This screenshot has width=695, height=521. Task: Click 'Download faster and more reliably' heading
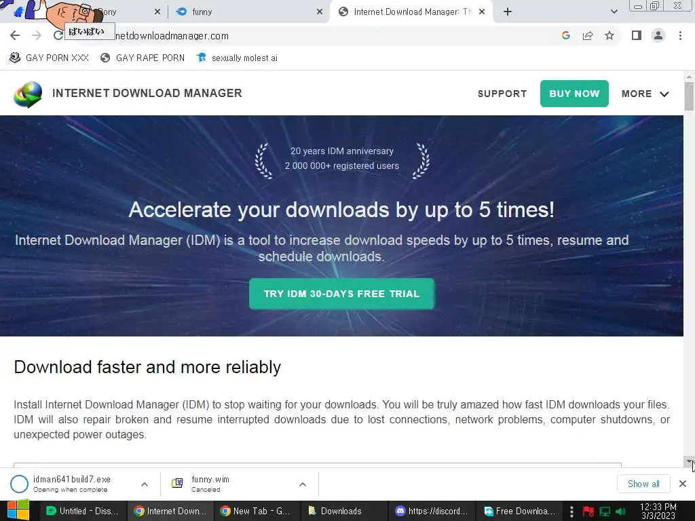(147, 367)
